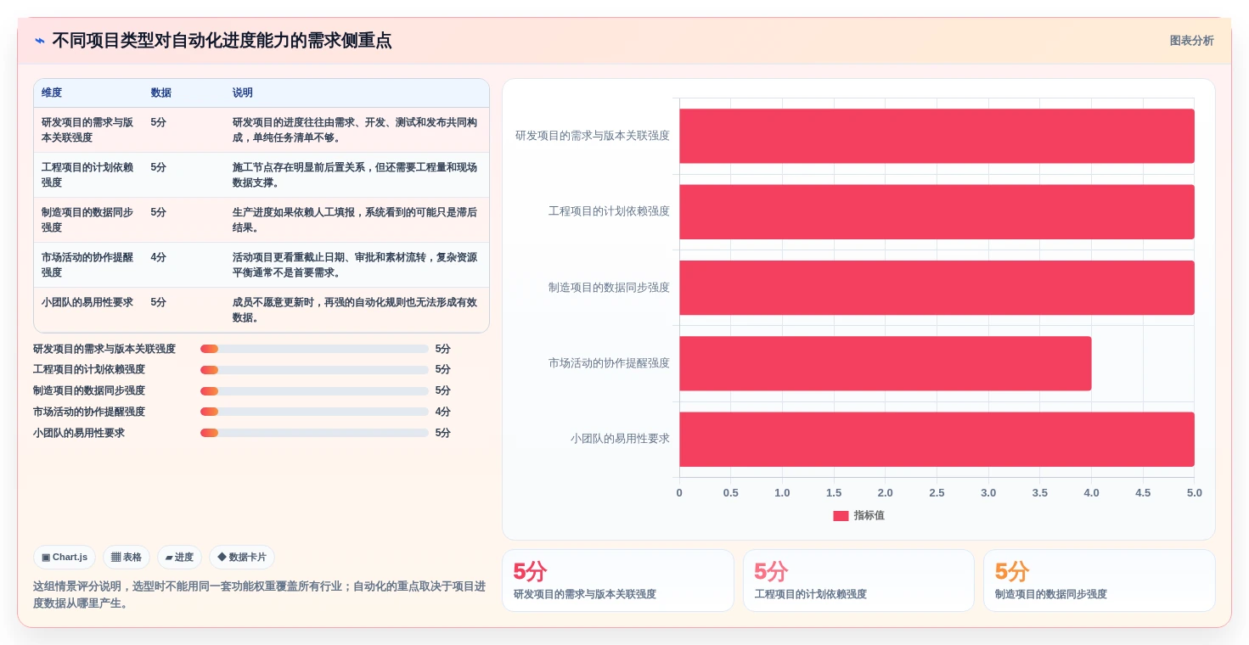Click table cell 研发项目的需求与版本关联强度
The height and width of the screenshot is (645, 1249).
[x=88, y=130]
